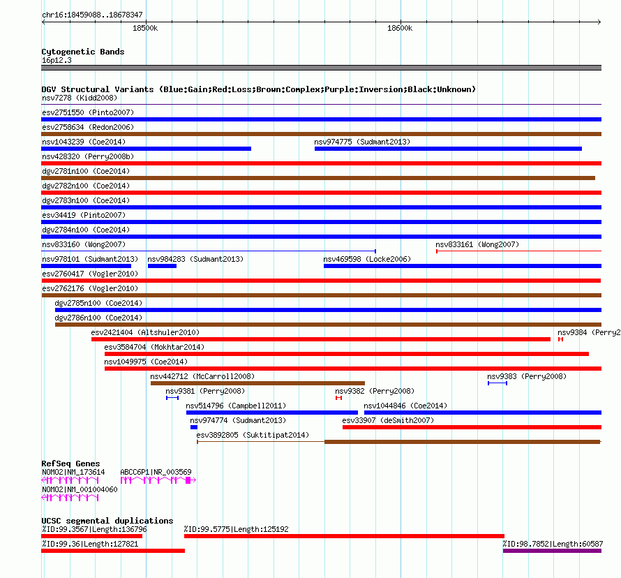
Task: Click the small blue nsv9383 marker
Action: [497, 383]
